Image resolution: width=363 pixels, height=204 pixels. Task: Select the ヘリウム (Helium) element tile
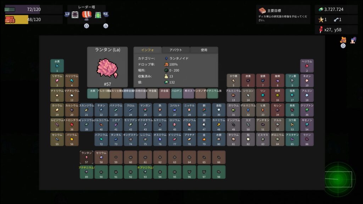coord(307,66)
